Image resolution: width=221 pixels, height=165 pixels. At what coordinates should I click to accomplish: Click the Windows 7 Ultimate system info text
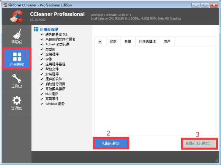pyautogui.click(x=111, y=15)
